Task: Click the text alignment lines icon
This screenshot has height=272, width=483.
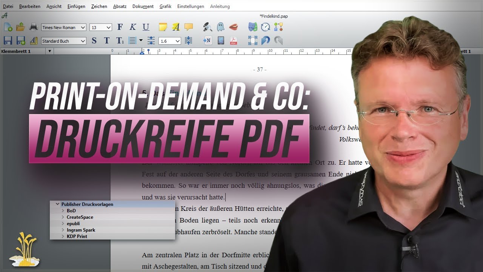Action: (x=132, y=41)
